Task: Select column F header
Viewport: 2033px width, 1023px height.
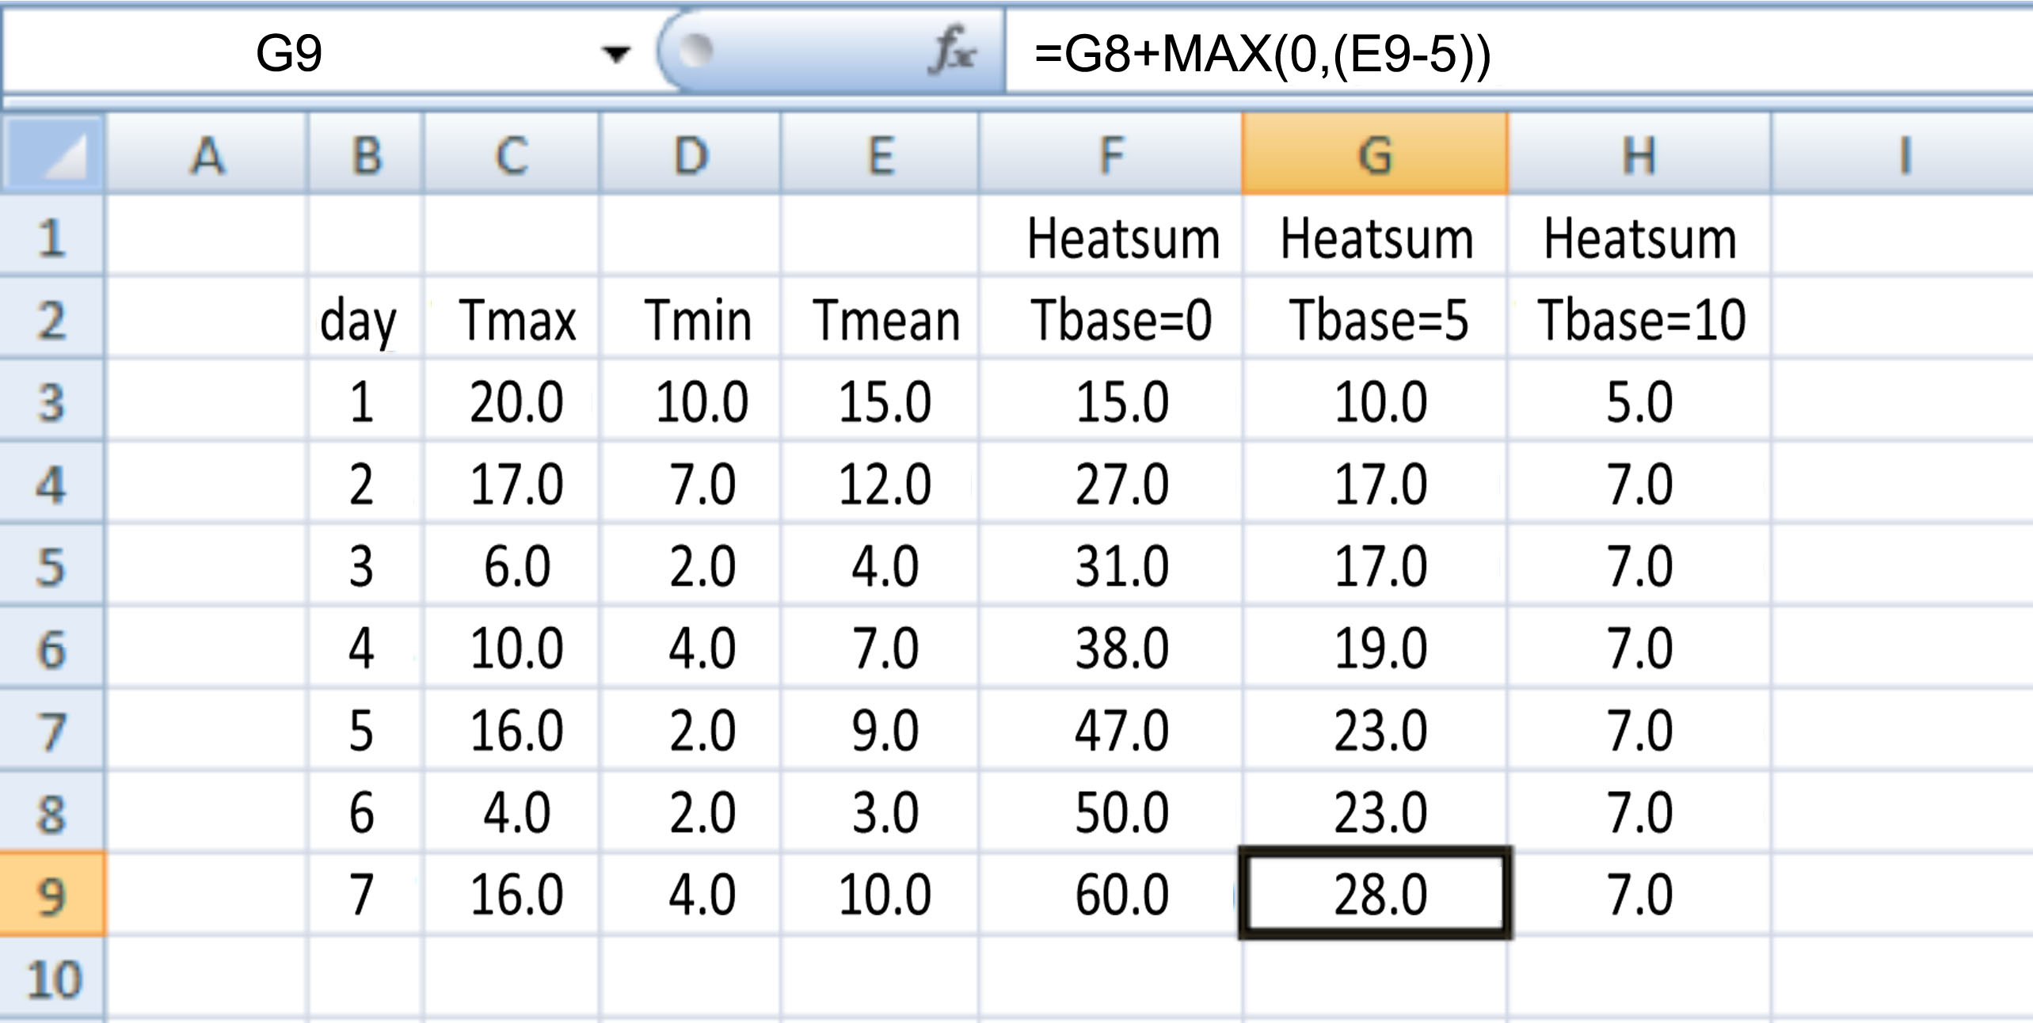Action: coord(1110,154)
